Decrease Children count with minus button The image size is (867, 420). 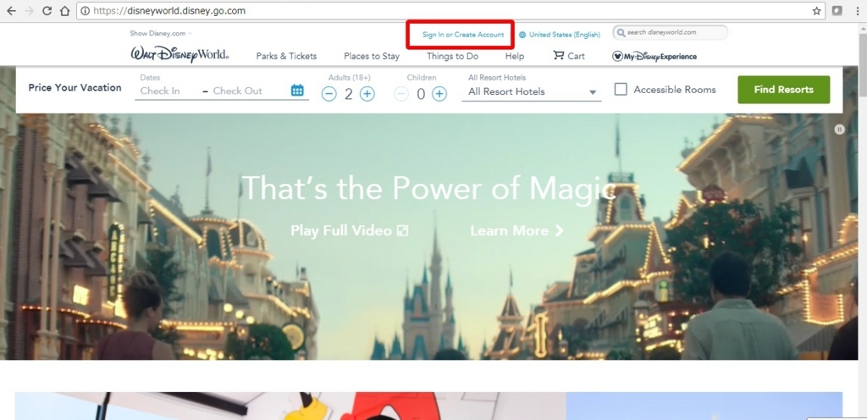(401, 94)
